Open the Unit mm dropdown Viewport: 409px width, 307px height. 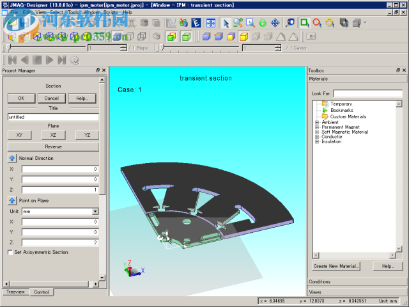pyautogui.click(x=95, y=211)
